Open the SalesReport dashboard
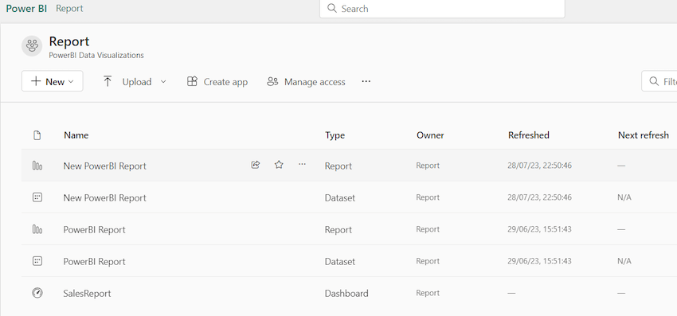This screenshot has width=677, height=316. click(x=87, y=294)
